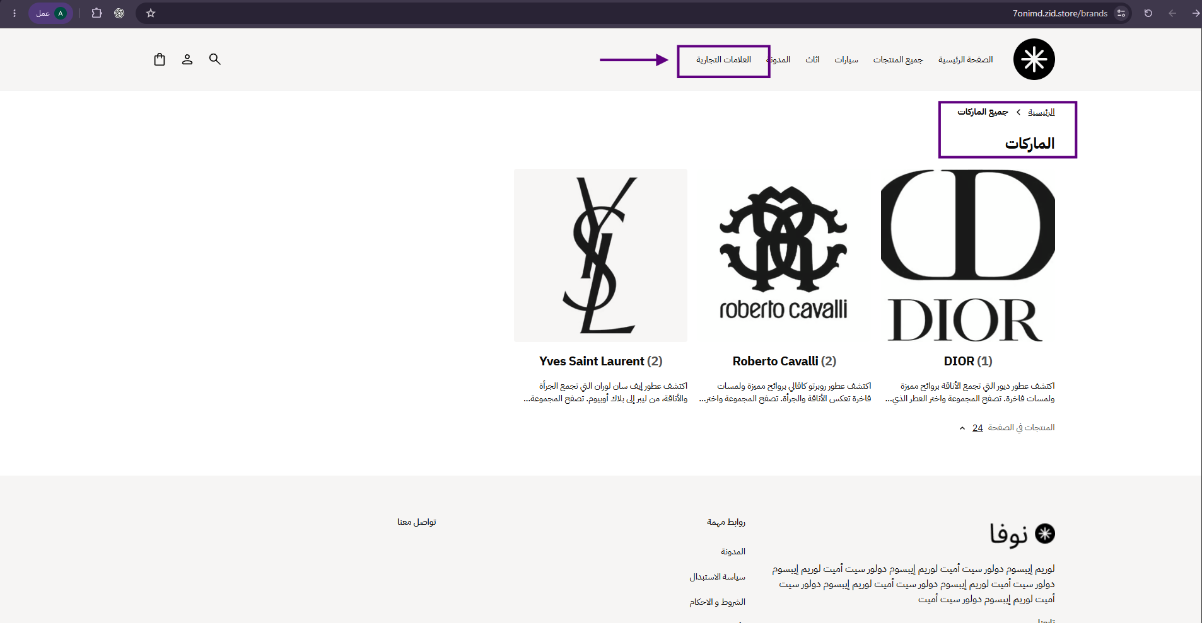
Task: Click the الرئيسية breadcrumb link
Action: coord(1041,112)
